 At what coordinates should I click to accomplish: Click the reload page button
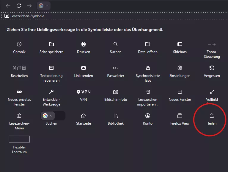pyautogui.click(x=19, y=6)
